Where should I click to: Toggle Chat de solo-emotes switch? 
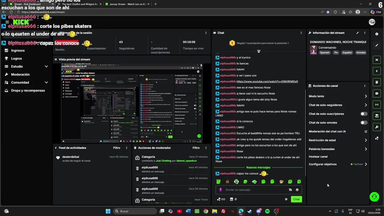pyautogui.click(x=364, y=123)
